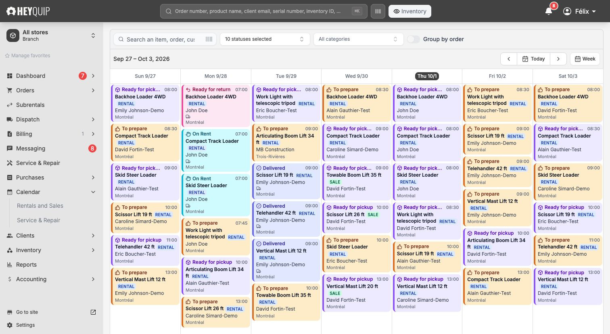Expand the Dashboard submenu chevron

(93, 76)
